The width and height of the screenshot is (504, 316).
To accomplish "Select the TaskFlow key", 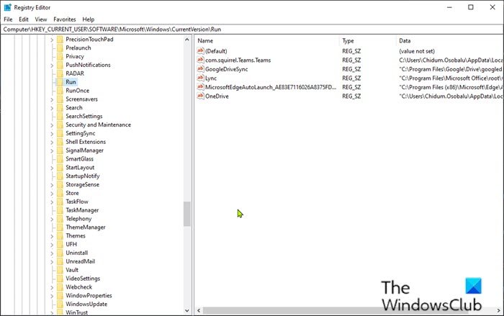I will (x=77, y=202).
